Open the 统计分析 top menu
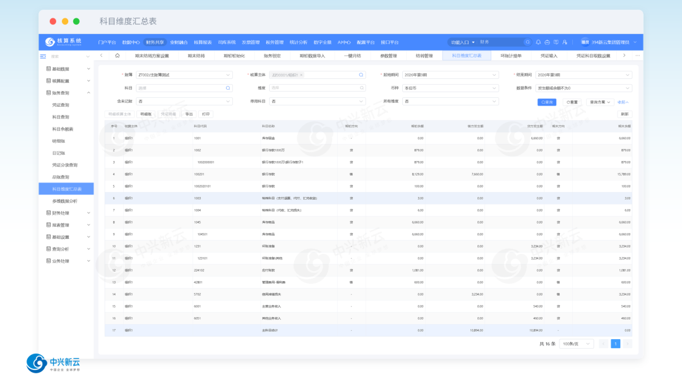Image resolution: width=682 pixels, height=384 pixels. pos(298,42)
